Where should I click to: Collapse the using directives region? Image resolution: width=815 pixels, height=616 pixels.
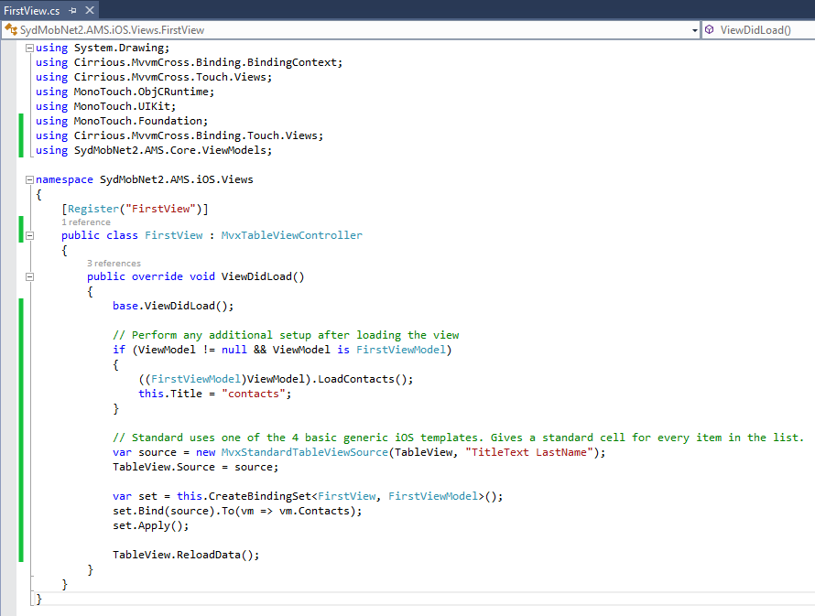point(29,48)
